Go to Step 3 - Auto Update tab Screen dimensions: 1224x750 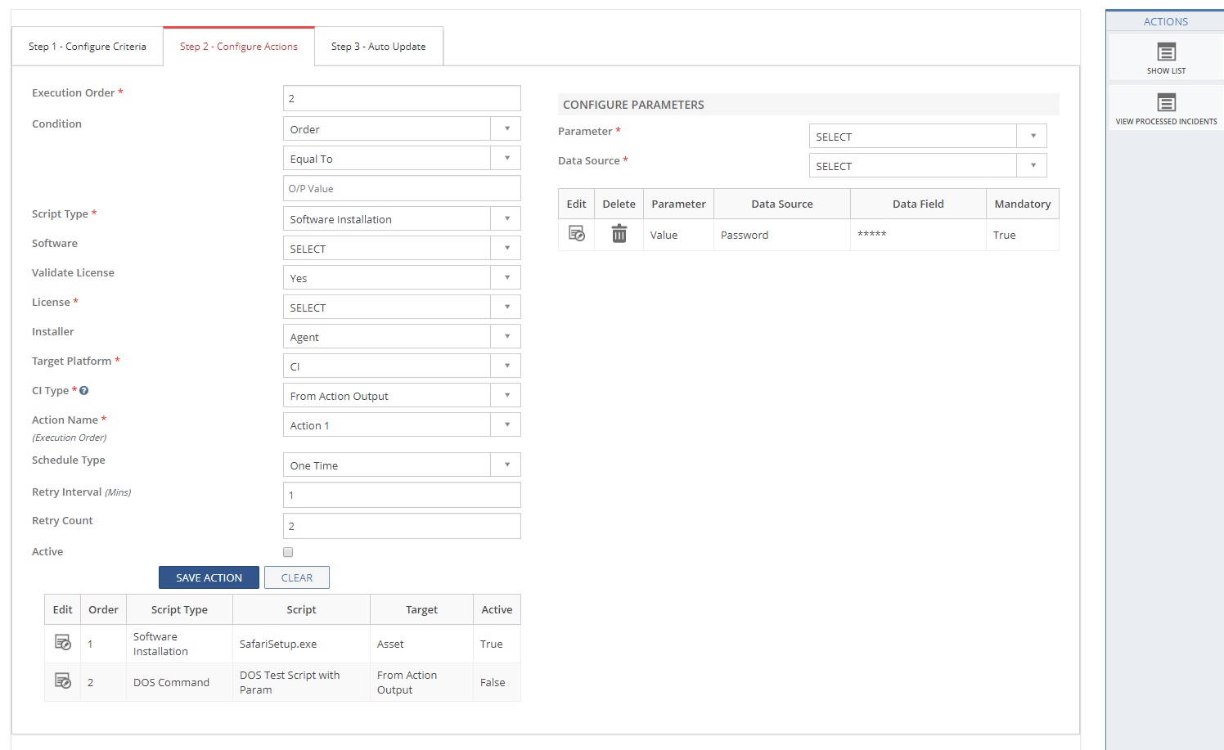tap(378, 47)
